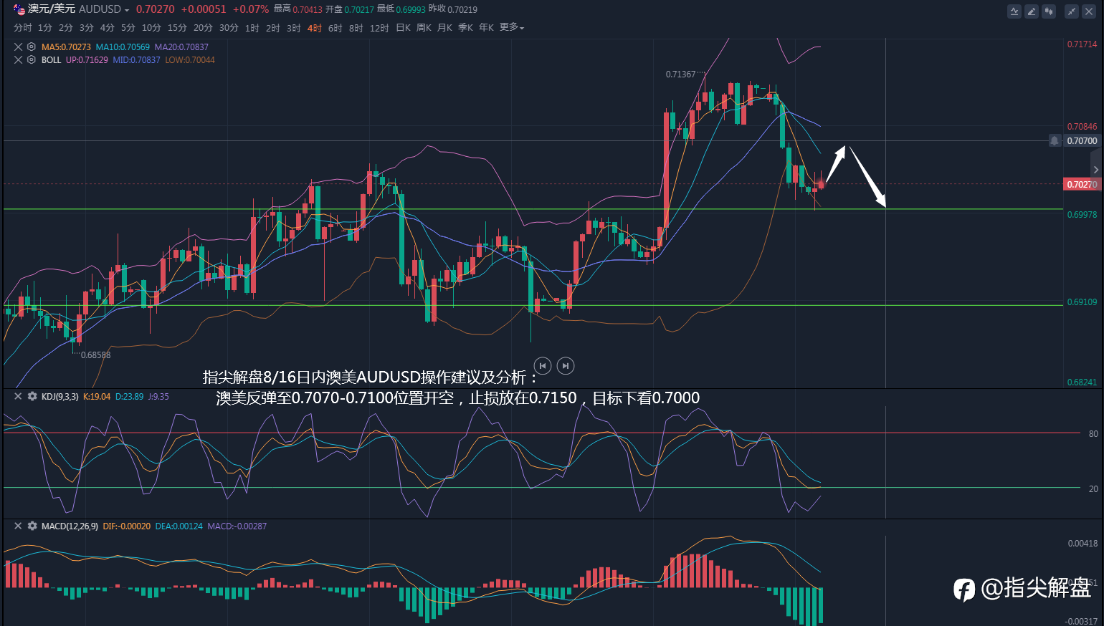The width and height of the screenshot is (1104, 626).
Task: Close the chart with the top-right X
Action: click(x=1089, y=11)
